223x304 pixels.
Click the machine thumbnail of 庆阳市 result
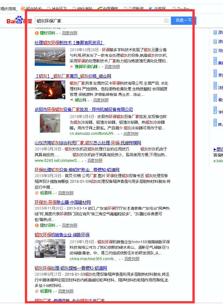(50, 123)
